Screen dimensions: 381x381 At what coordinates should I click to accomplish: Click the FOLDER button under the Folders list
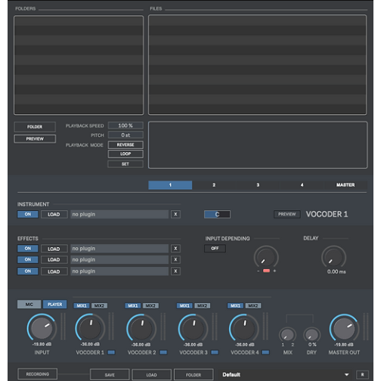click(x=35, y=127)
